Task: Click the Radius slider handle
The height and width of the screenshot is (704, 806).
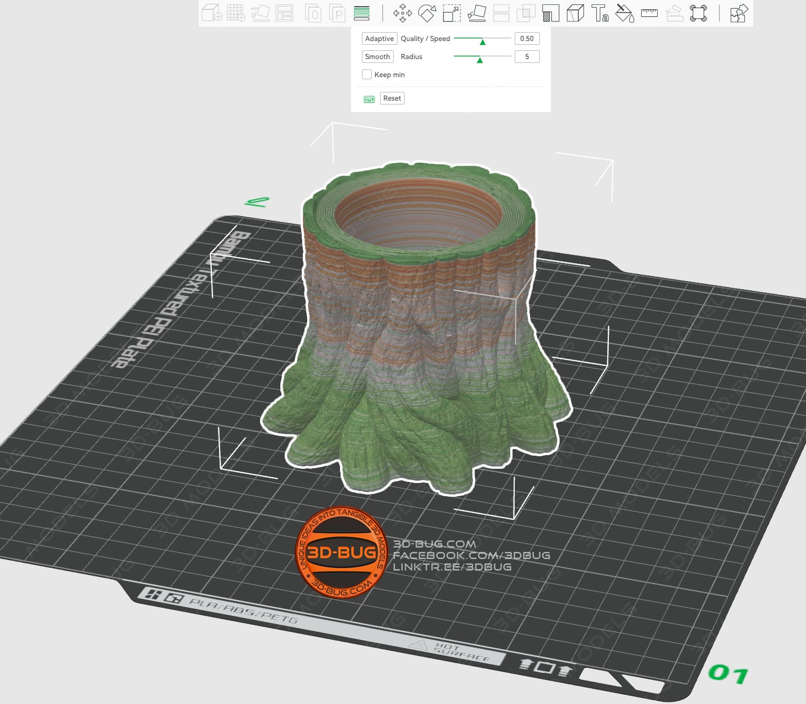Action: tap(480, 60)
